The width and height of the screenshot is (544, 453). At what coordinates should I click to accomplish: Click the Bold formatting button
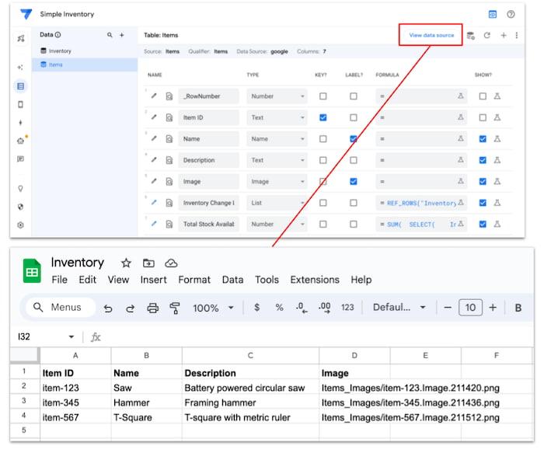coord(518,308)
